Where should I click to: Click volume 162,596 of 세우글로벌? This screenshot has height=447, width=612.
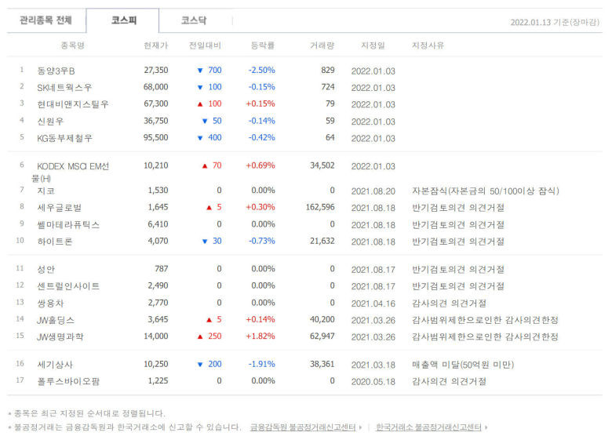point(320,207)
